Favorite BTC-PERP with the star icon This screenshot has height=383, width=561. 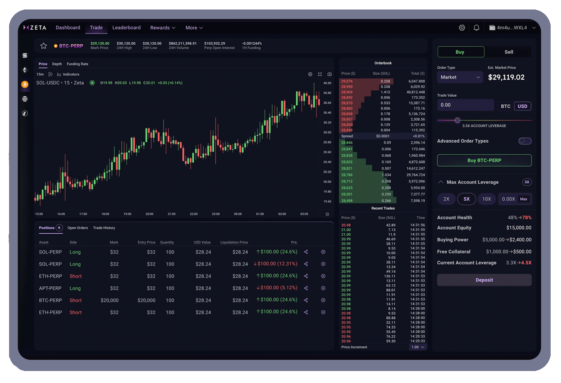click(44, 46)
